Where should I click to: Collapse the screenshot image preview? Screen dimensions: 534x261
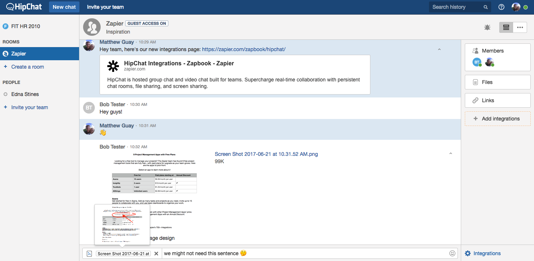[x=451, y=154]
